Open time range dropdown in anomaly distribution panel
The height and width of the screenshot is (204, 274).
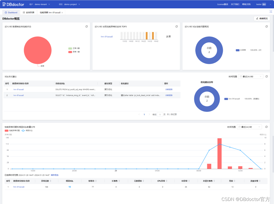coord(249,127)
